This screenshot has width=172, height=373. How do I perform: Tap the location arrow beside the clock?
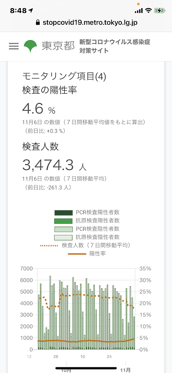click(x=31, y=11)
